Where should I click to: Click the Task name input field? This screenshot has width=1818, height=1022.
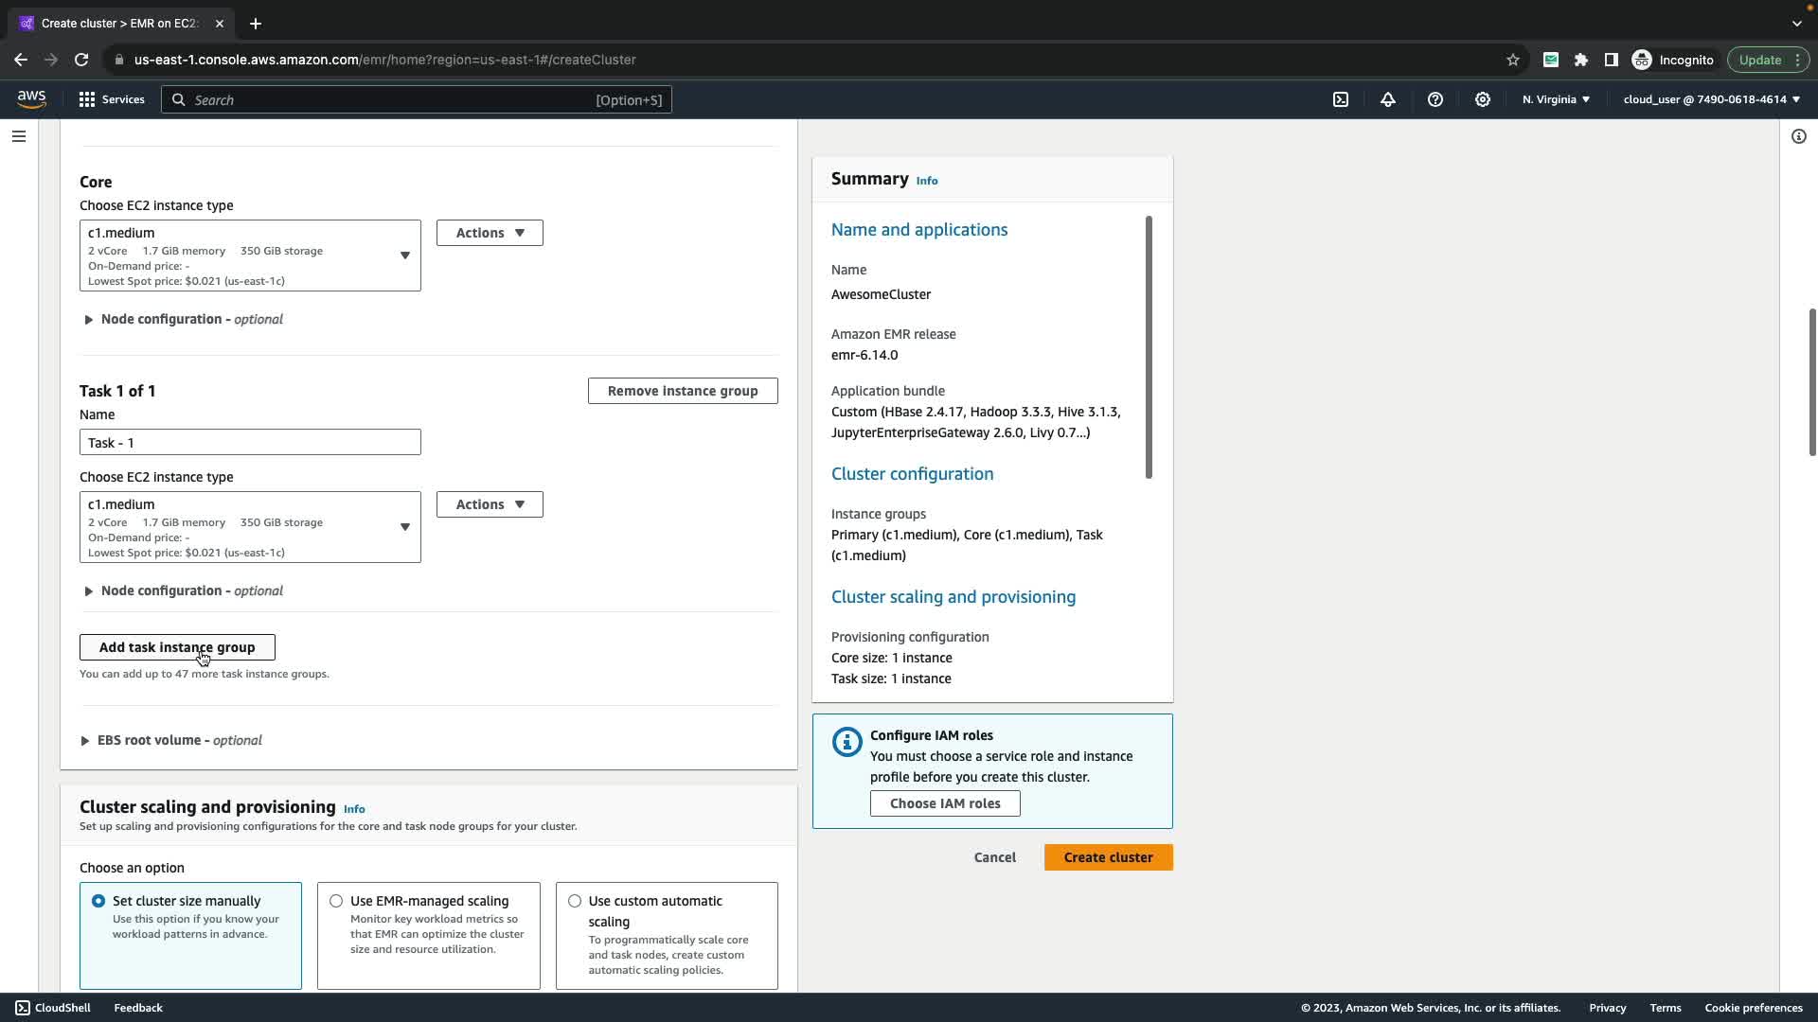click(x=250, y=442)
